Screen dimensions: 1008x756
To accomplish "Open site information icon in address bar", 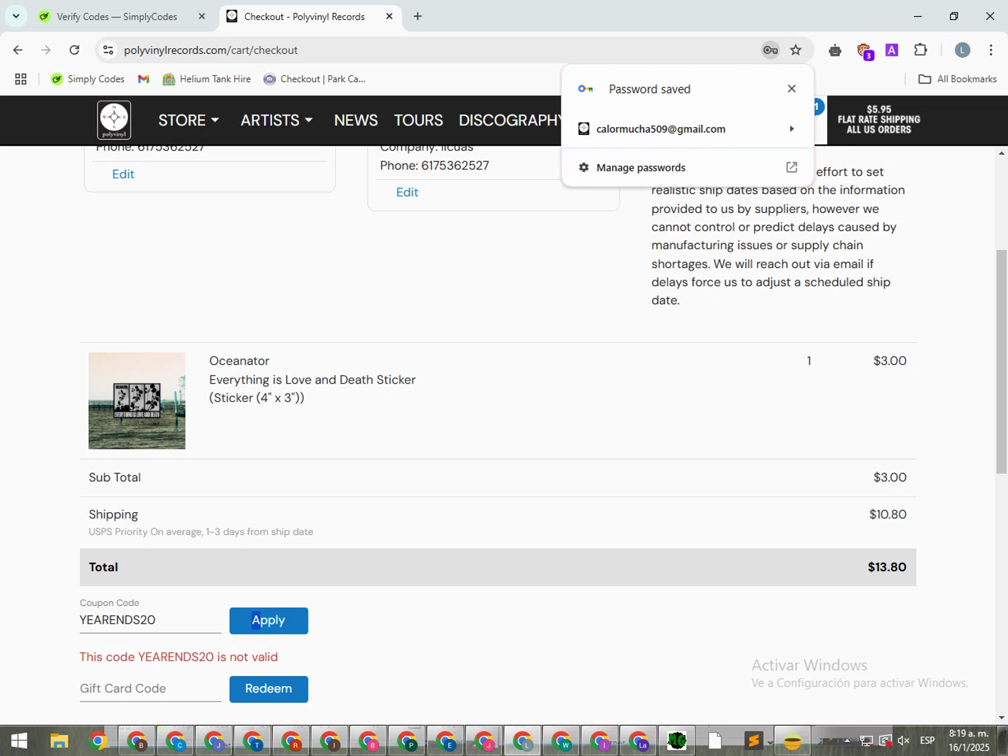I will click(108, 50).
